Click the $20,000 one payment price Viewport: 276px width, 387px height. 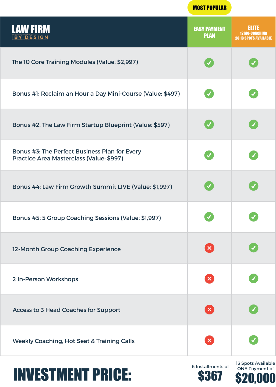255,378
